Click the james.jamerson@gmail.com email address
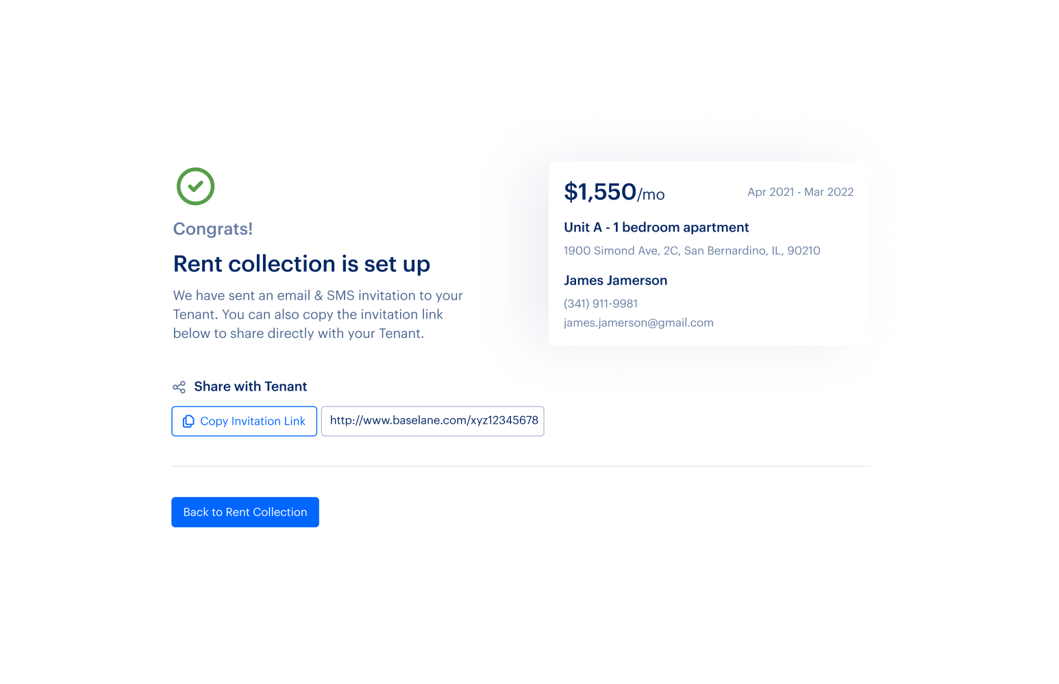 coord(638,323)
